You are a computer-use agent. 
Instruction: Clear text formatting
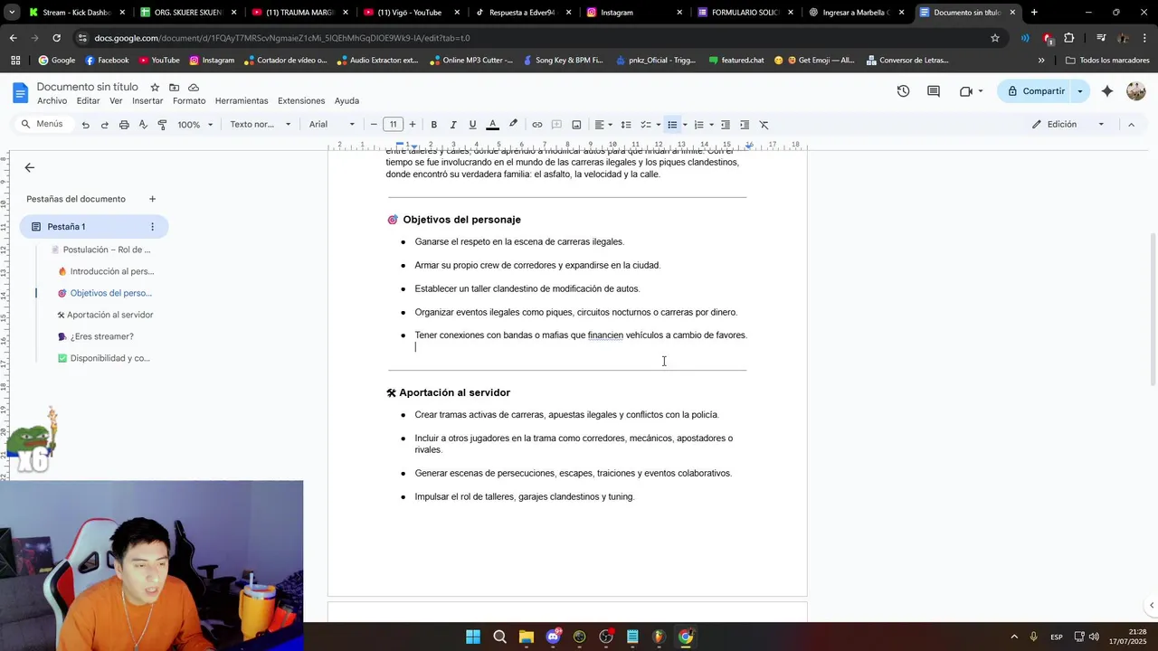tap(764, 125)
